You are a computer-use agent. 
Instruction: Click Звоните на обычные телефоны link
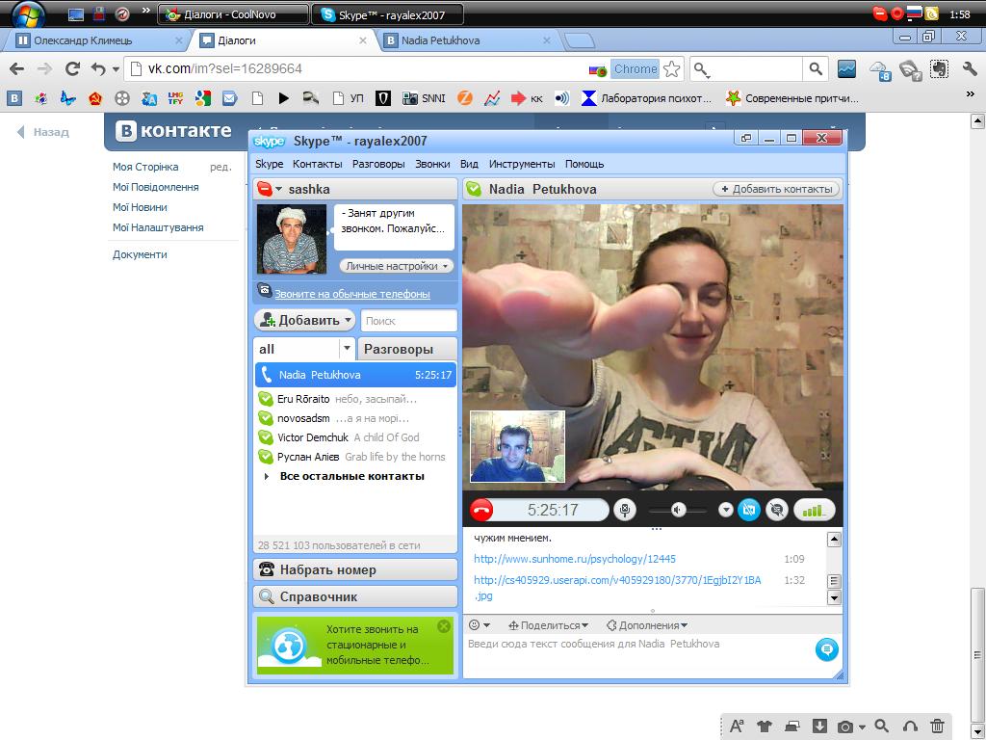(352, 294)
